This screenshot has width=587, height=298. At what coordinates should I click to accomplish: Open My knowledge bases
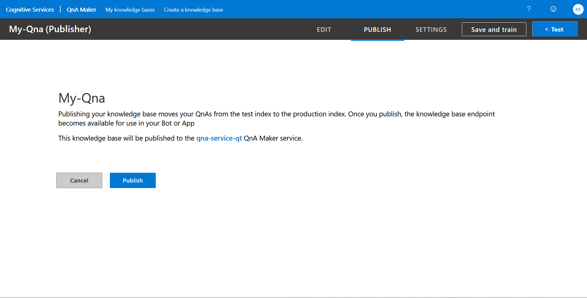(x=130, y=10)
